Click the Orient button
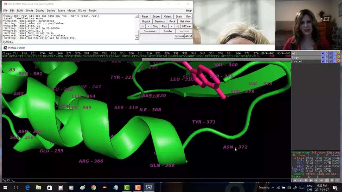342x192 pixels. (x=168, y=16)
